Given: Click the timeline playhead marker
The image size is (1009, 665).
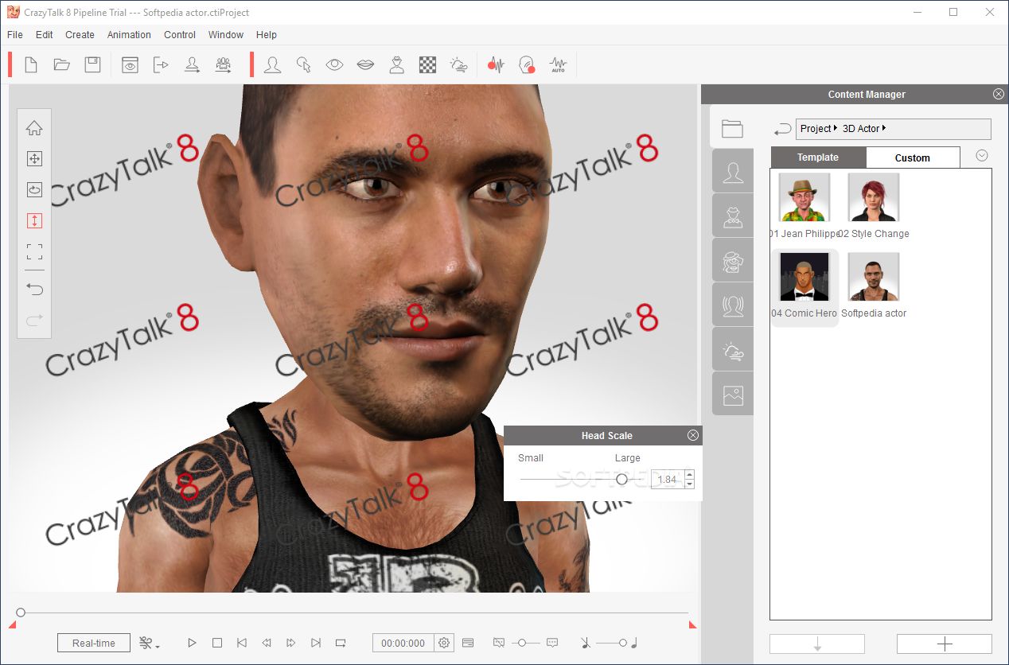Looking at the screenshot, I should pos(21,612).
